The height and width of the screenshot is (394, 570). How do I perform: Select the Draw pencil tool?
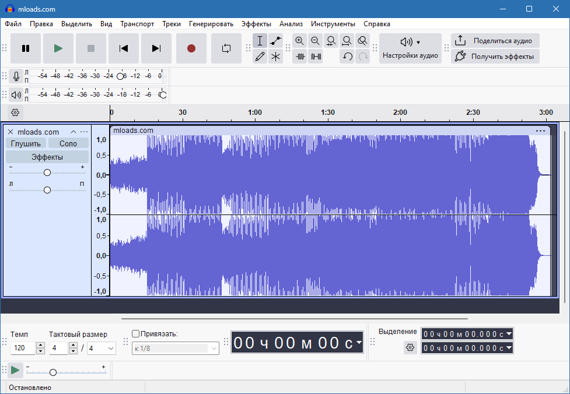[260, 57]
